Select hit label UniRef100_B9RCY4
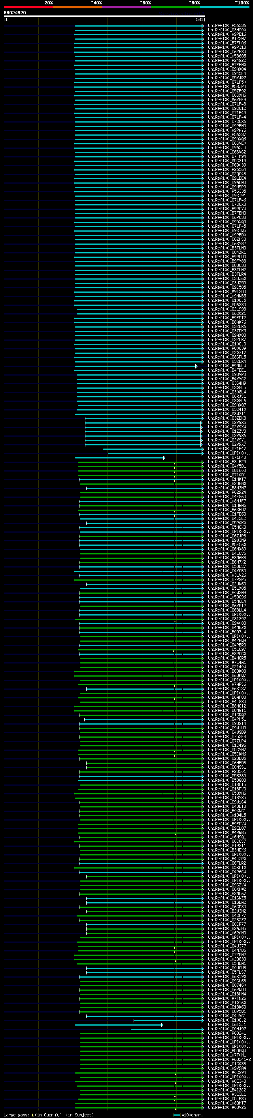Screen dimensions: 253x1118 (x=227, y=209)
